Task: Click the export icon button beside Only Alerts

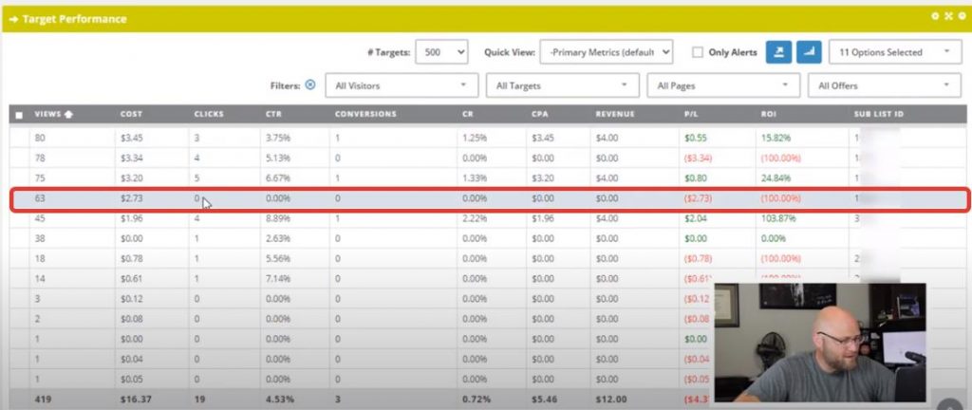Action: 778,52
